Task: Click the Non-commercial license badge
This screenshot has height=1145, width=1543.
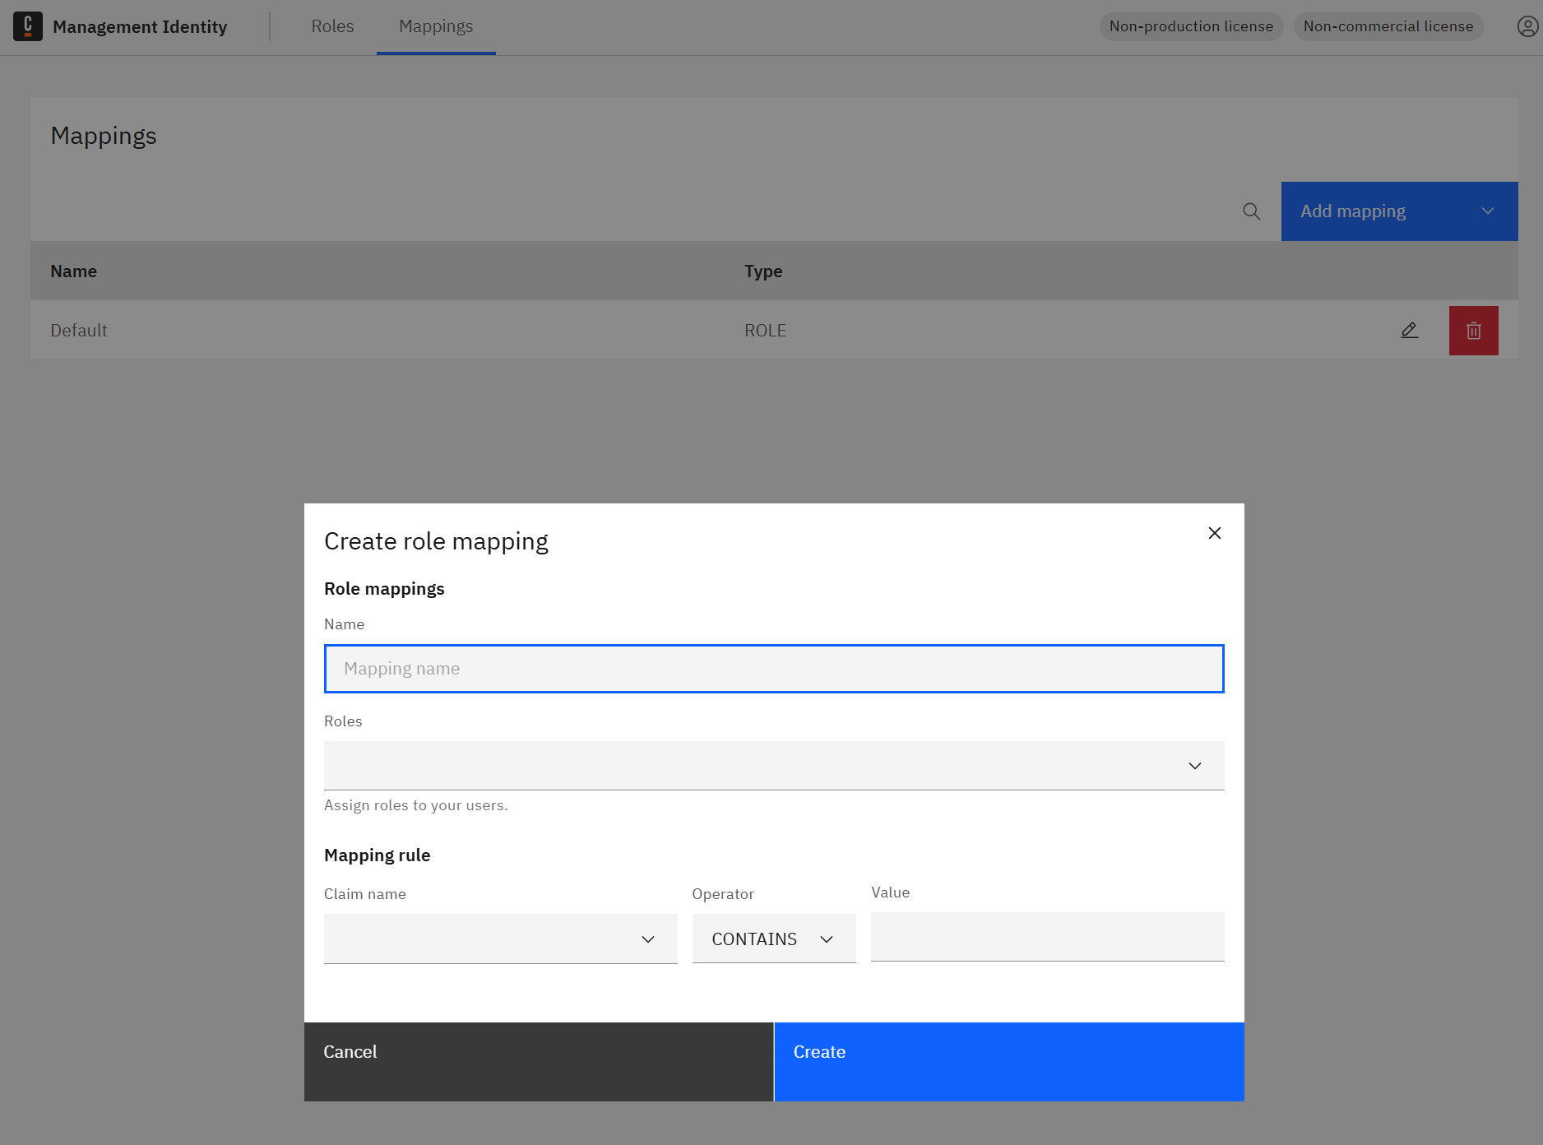Action: tap(1388, 25)
